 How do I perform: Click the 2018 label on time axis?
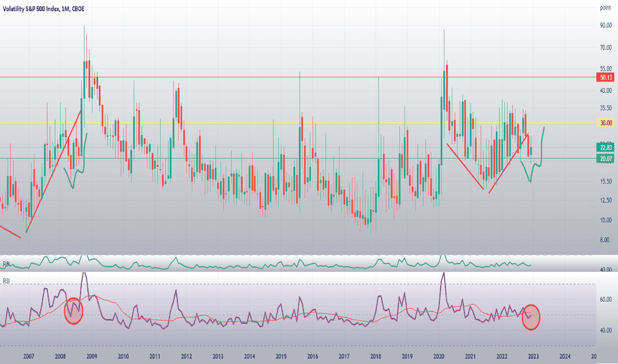click(375, 357)
